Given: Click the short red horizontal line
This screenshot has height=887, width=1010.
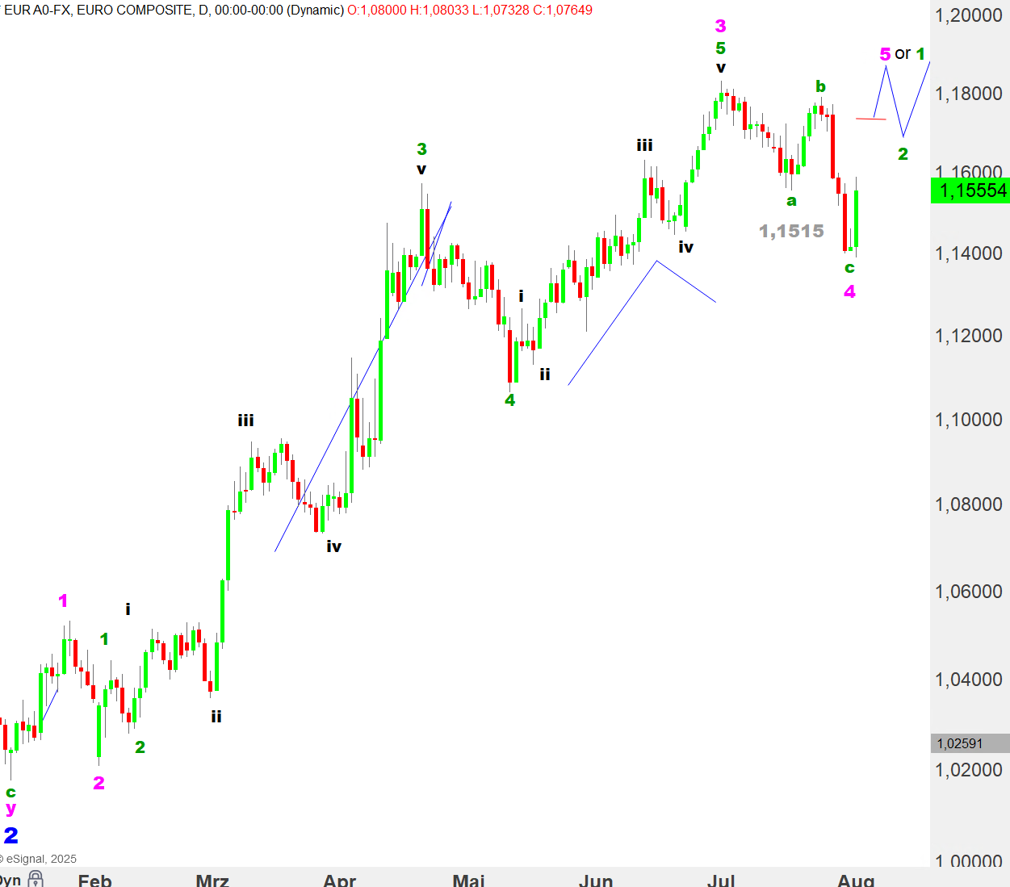Looking at the screenshot, I should (x=870, y=119).
